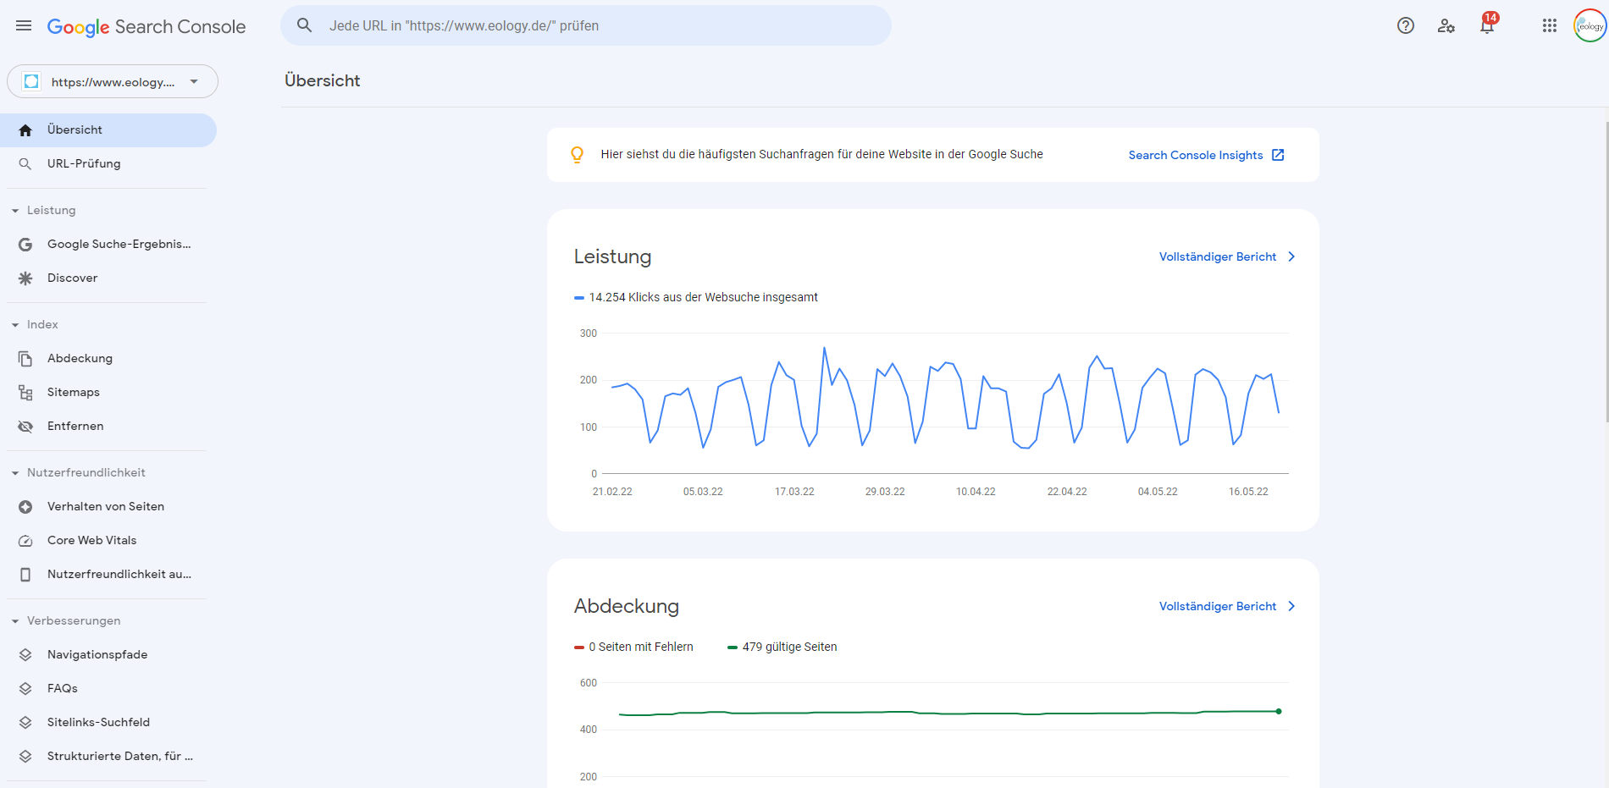
Task: Open Sitelinks-Suchfeld in the sidebar
Action: click(x=108, y=723)
